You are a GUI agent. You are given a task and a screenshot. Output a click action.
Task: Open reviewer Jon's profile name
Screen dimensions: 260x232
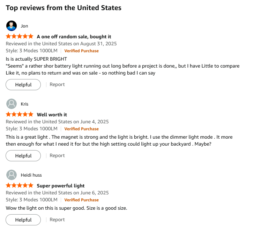pyautogui.click(x=24, y=26)
